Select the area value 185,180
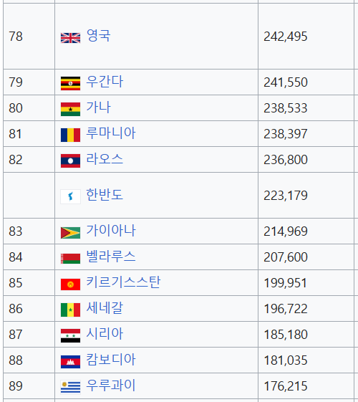358x402 pixels. click(286, 335)
